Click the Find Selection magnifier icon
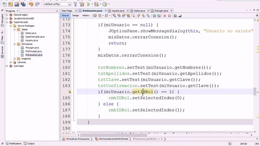The height and width of the screenshot is (146, 260). tap(114, 15)
